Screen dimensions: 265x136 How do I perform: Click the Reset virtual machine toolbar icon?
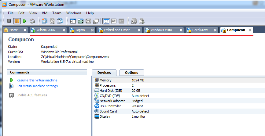point(32,21)
